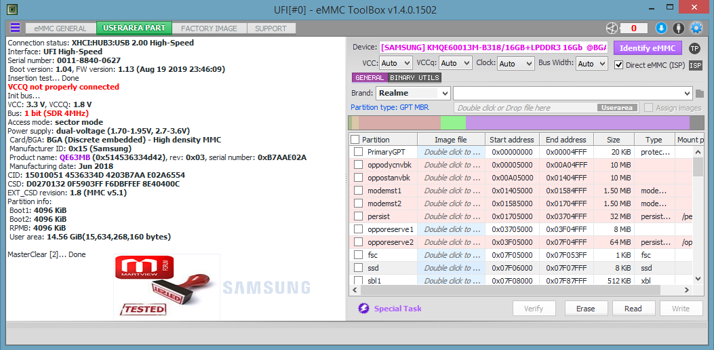Click the green segment in partition map
714x350 pixels.
coord(453,123)
